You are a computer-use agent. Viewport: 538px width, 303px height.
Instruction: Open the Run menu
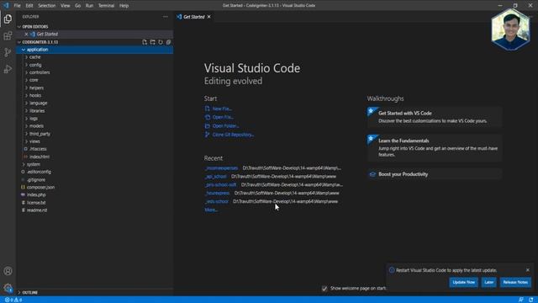click(89, 6)
